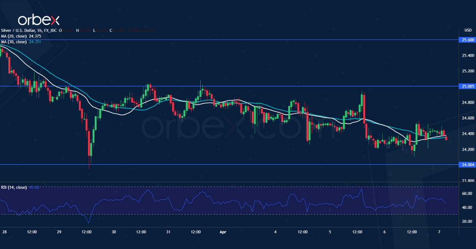Click the Orbex logo
Image resolution: width=476 pixels, height=249 pixels.
(38, 19)
